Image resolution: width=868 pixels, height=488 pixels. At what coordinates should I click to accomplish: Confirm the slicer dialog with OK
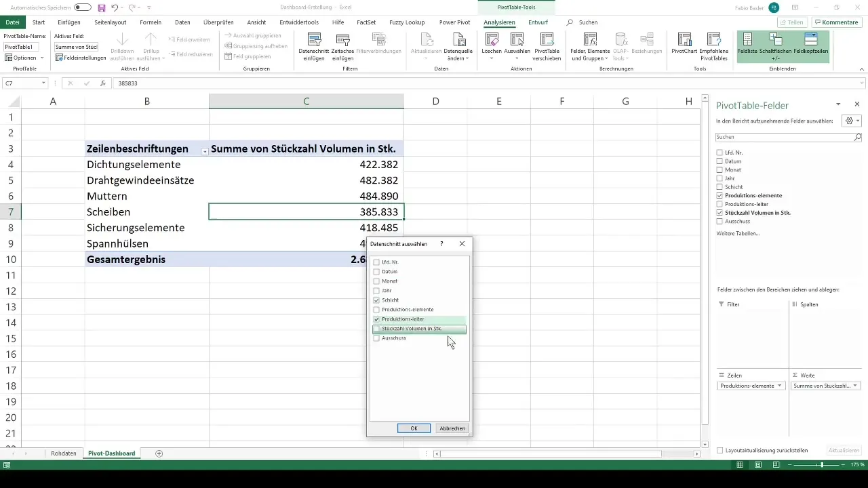pyautogui.click(x=414, y=428)
